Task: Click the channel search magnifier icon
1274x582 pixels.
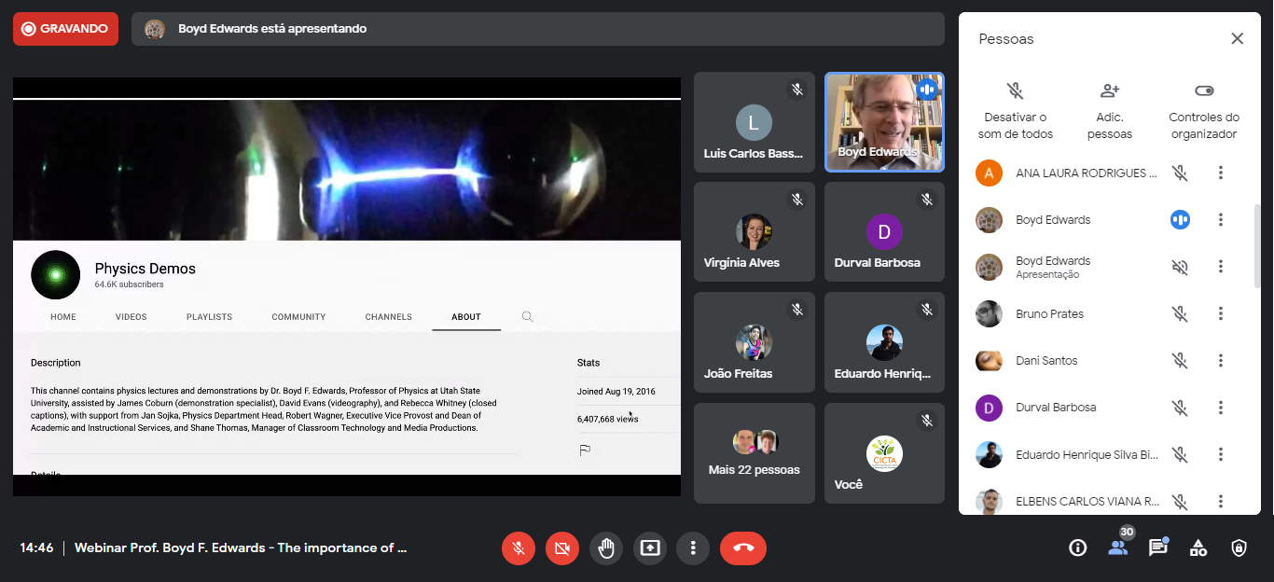Action: tap(527, 317)
